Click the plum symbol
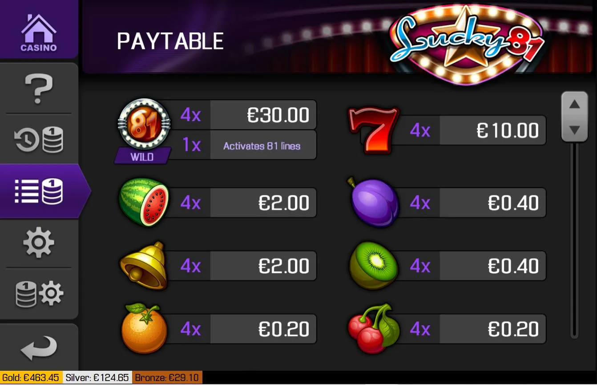The height and width of the screenshot is (385, 597). [x=373, y=203]
